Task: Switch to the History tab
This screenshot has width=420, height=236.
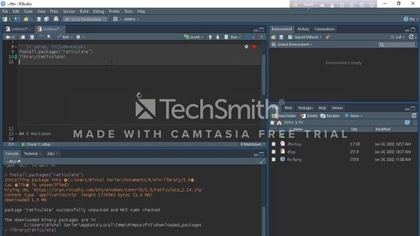Action: pos(303,29)
